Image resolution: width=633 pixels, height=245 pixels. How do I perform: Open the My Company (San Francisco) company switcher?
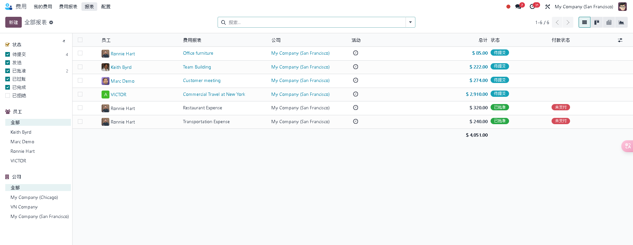tap(584, 7)
